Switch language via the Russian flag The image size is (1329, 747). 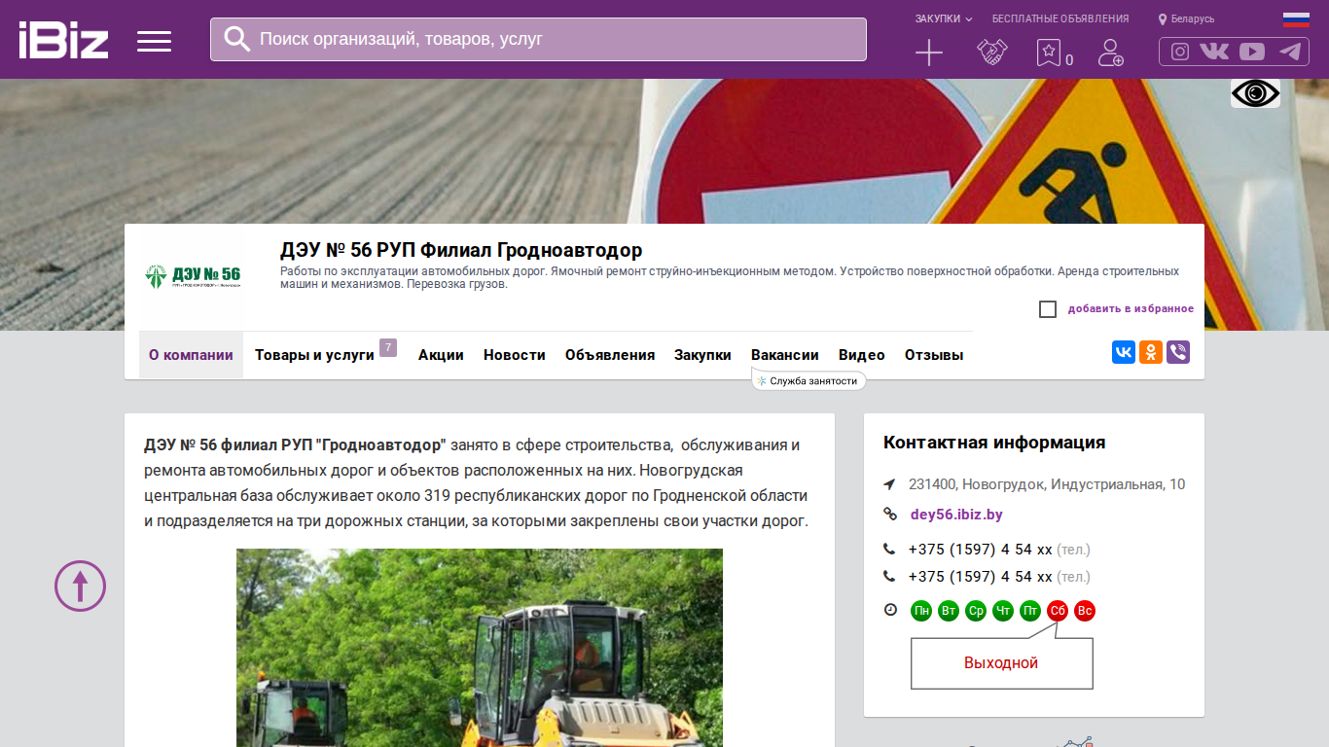pyautogui.click(x=1296, y=19)
